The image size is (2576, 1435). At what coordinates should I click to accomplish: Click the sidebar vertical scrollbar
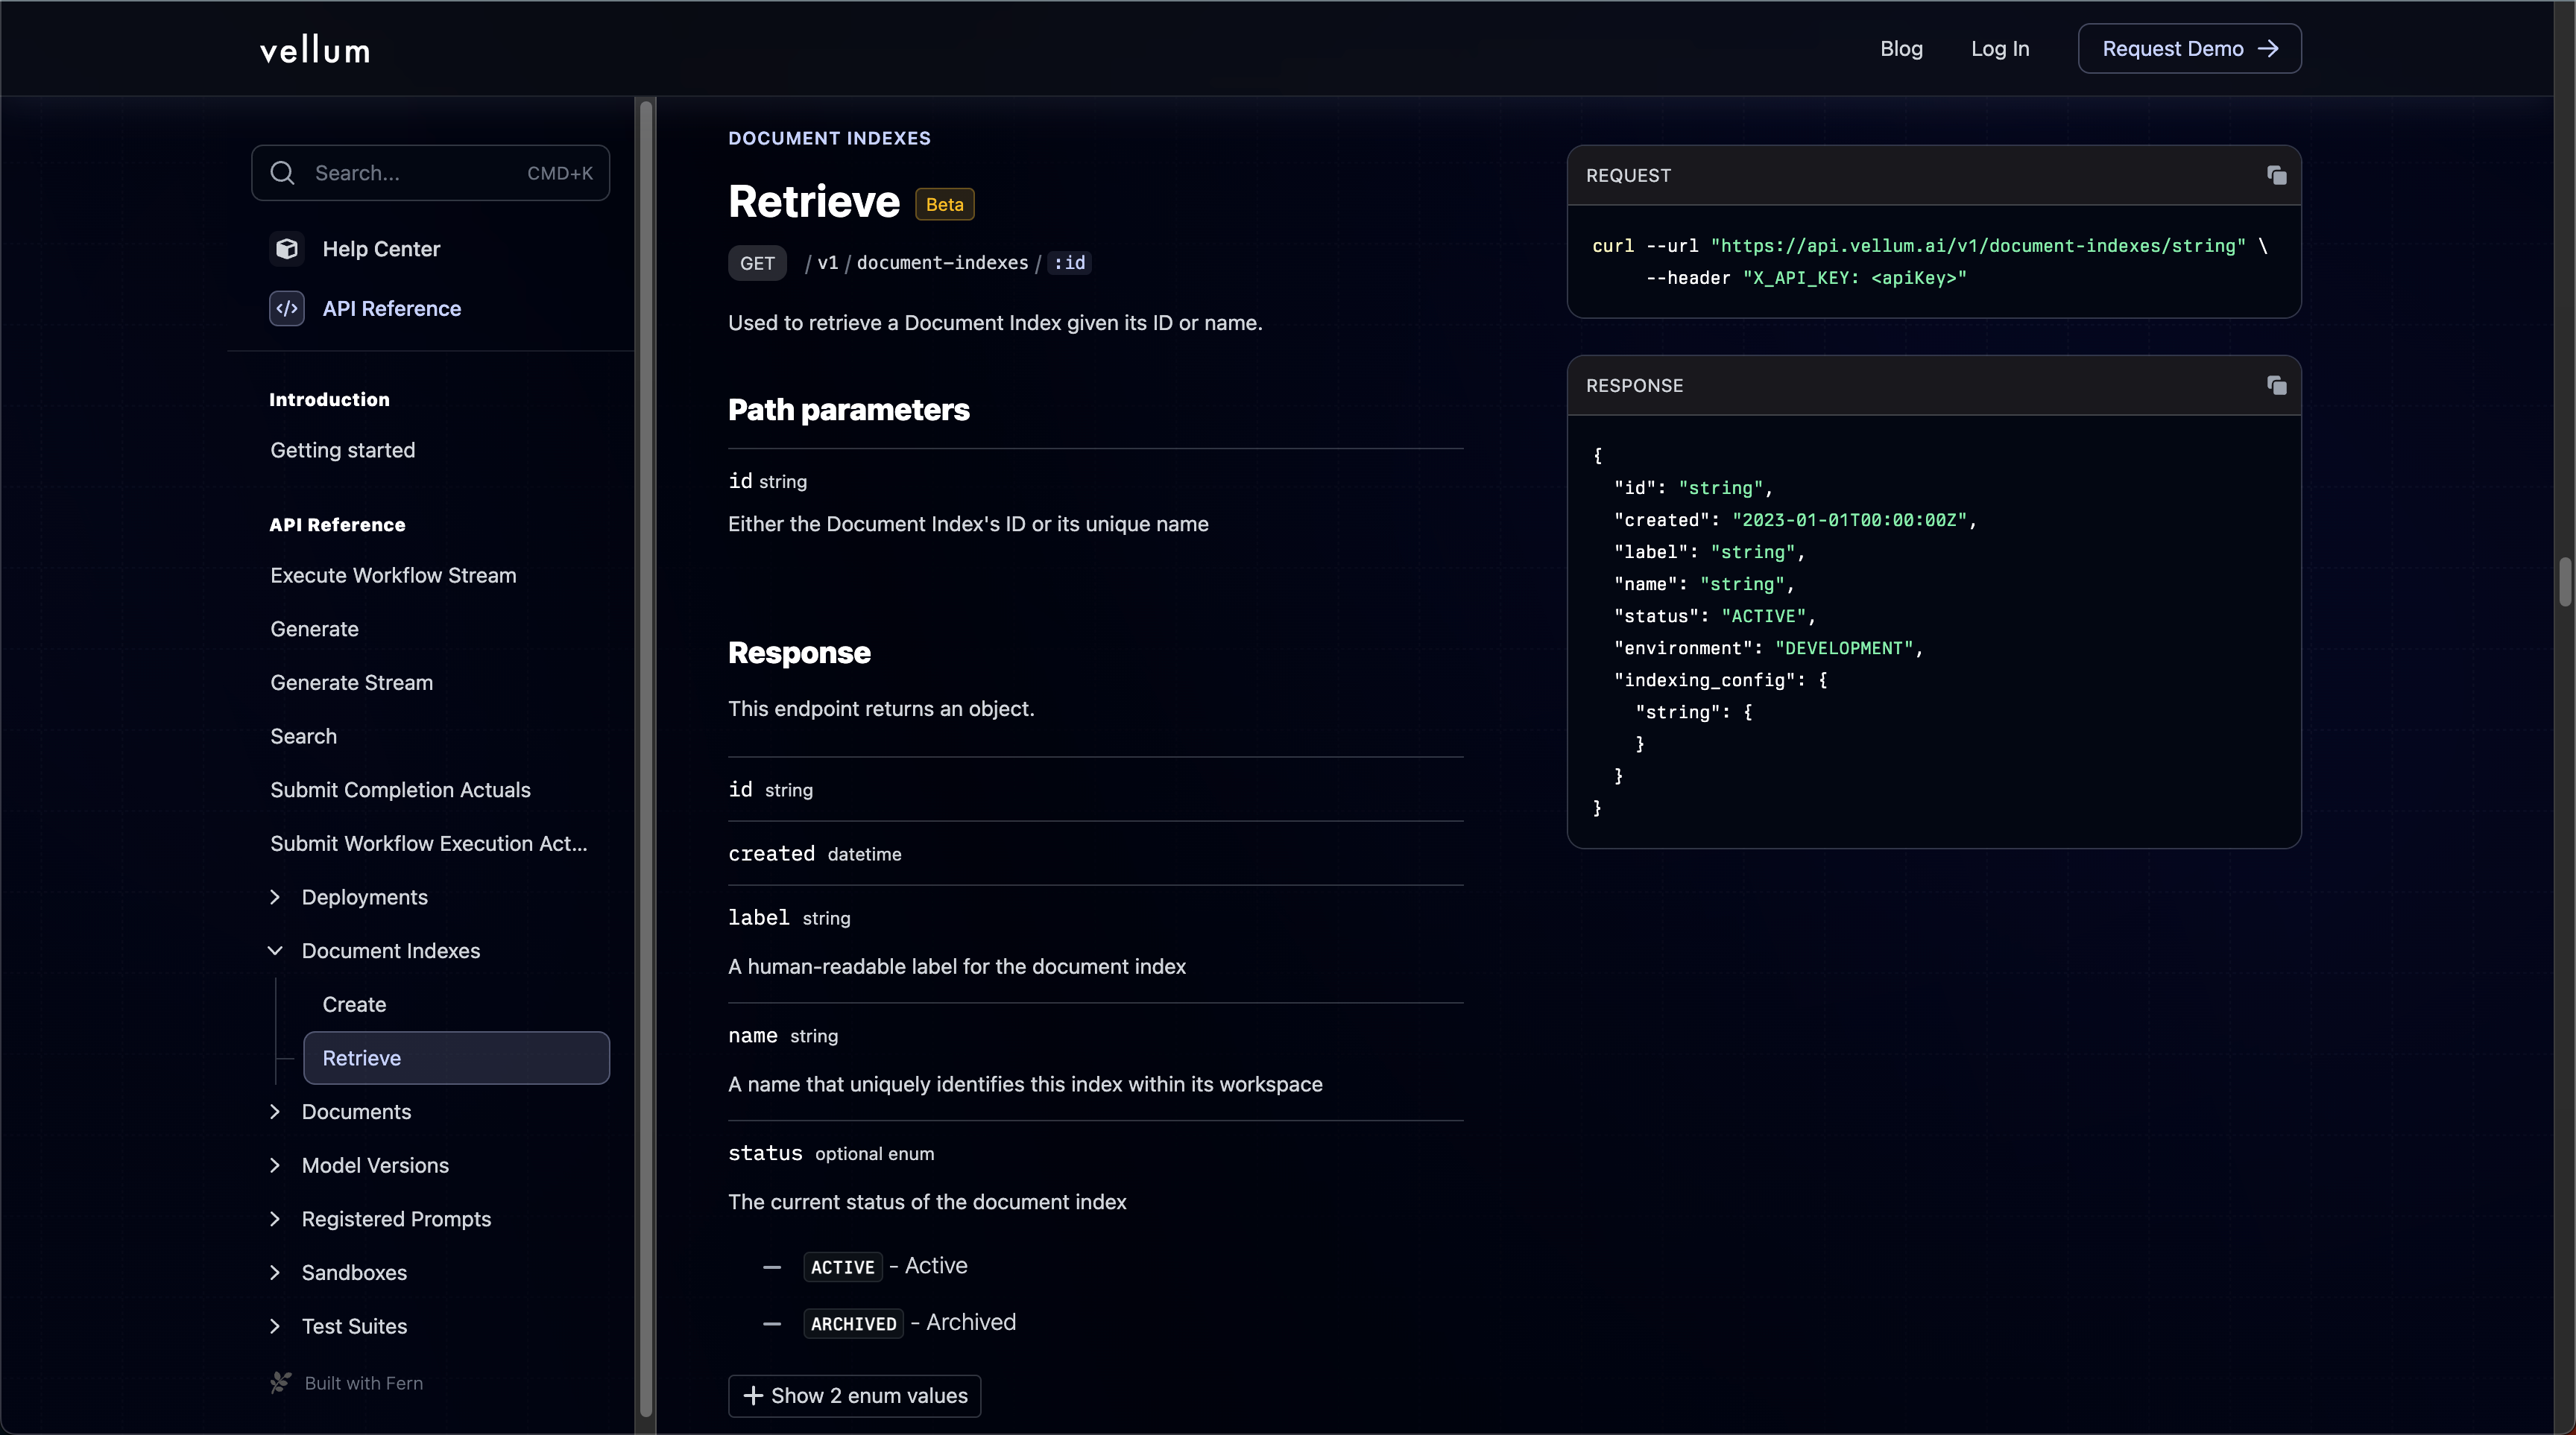pos(646,759)
